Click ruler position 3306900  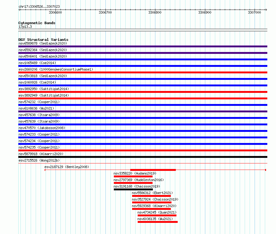click(x=205, y=12)
